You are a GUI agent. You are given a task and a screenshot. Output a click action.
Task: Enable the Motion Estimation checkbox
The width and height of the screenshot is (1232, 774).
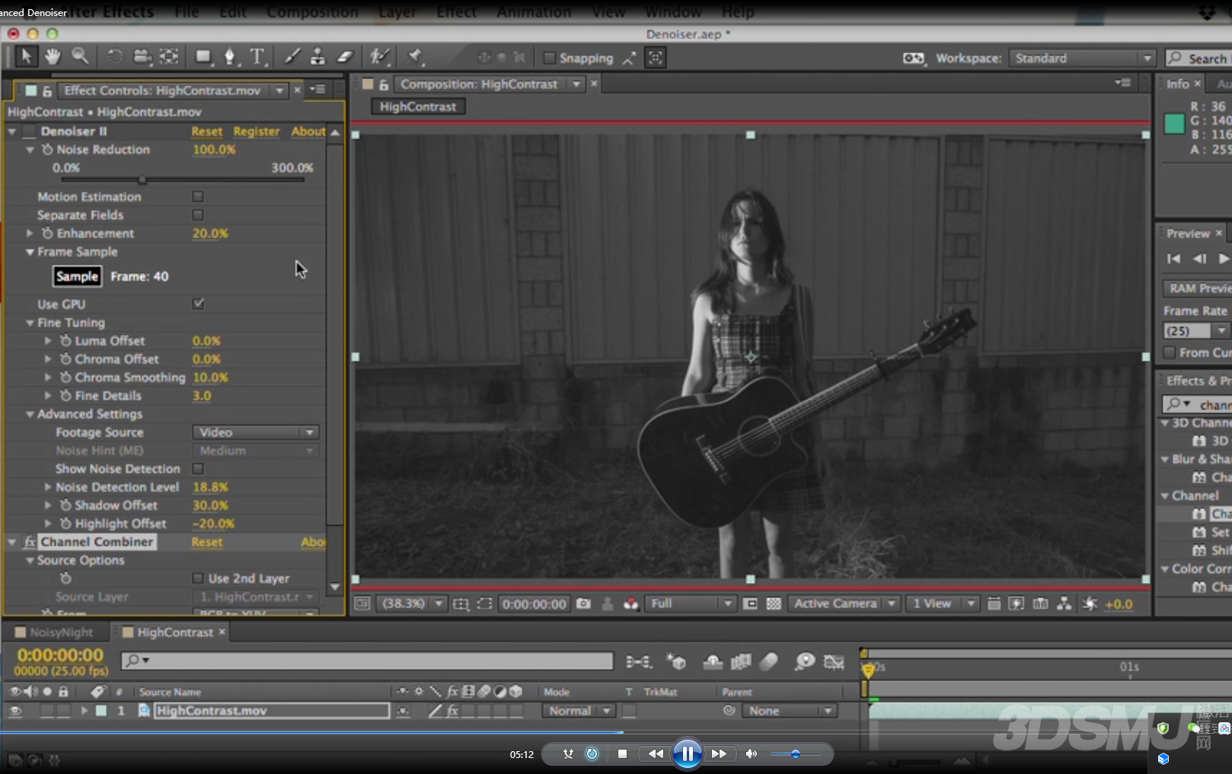(198, 196)
